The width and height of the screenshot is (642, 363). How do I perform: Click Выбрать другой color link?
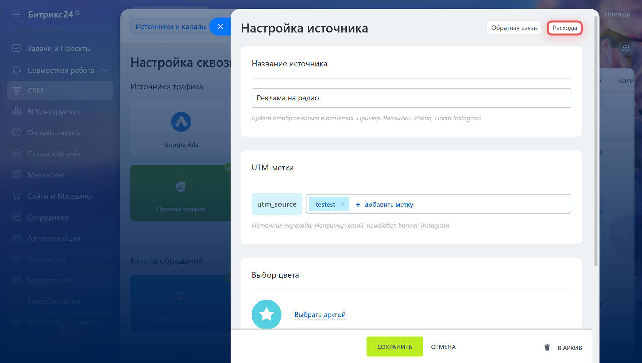click(x=320, y=315)
